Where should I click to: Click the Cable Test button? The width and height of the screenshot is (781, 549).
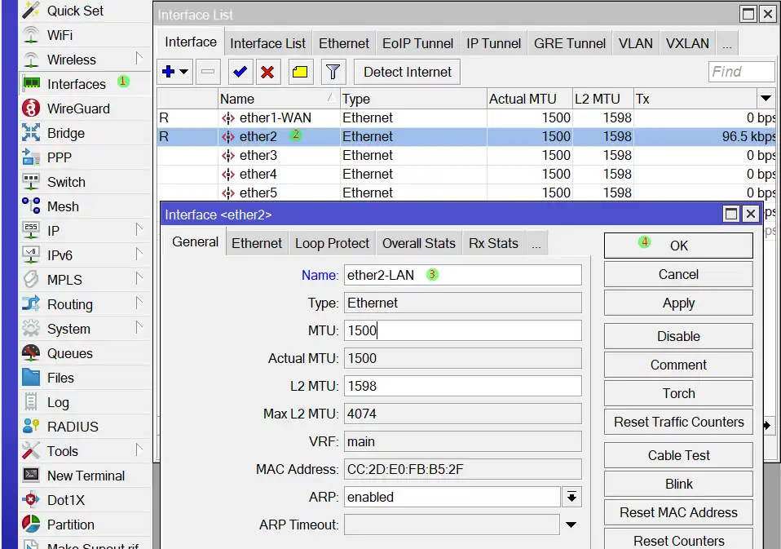coord(678,455)
